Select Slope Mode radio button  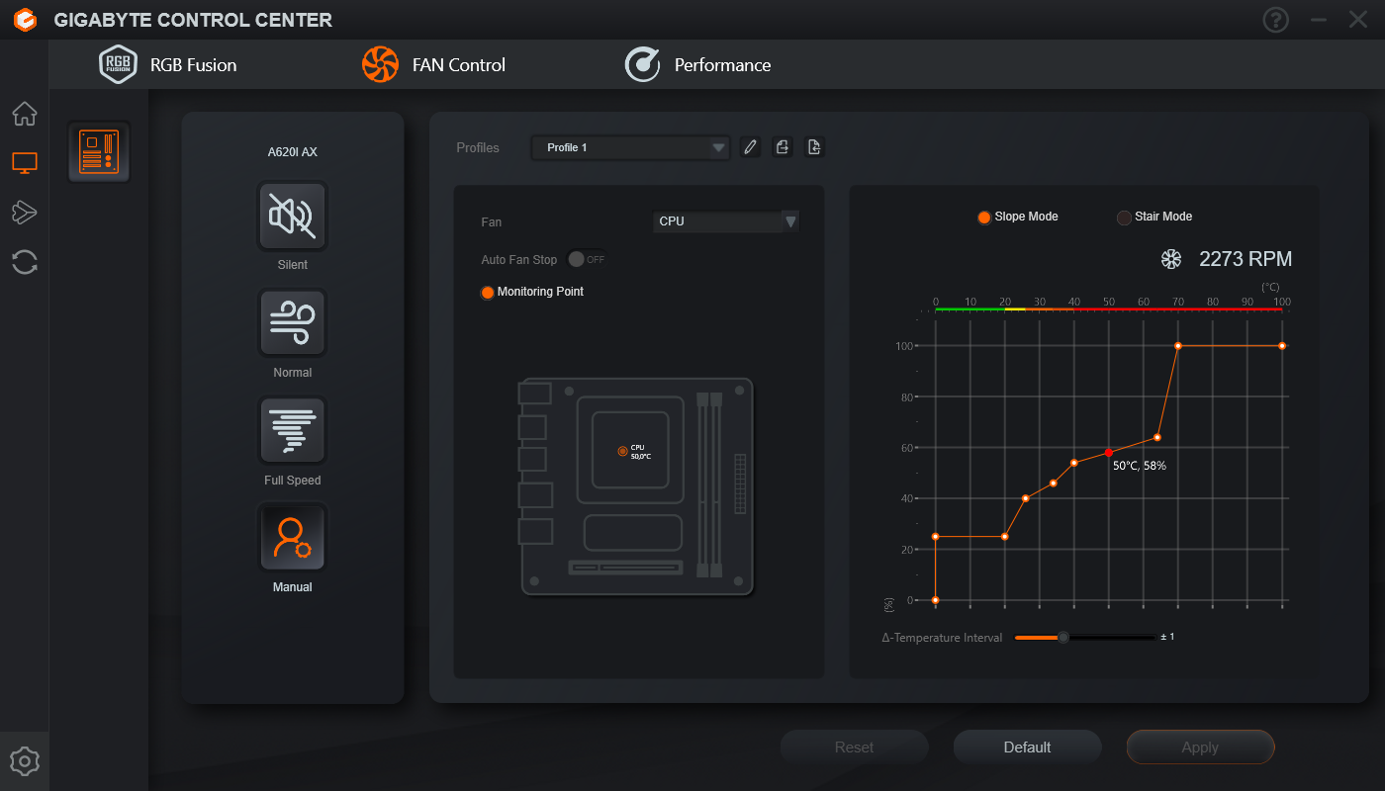pos(984,218)
